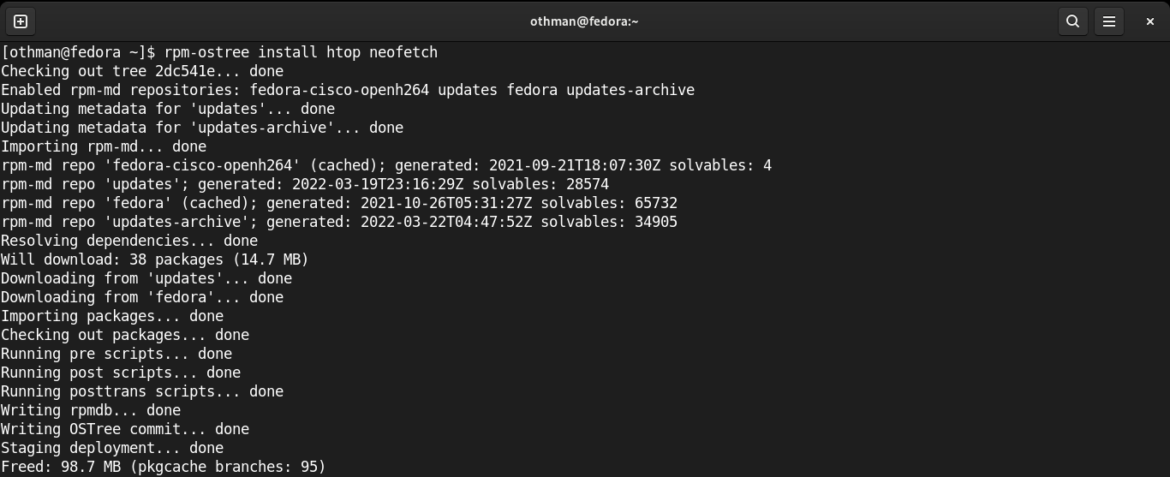The image size is (1170, 477).
Task: Click solvables count 28574
Action: (588, 184)
